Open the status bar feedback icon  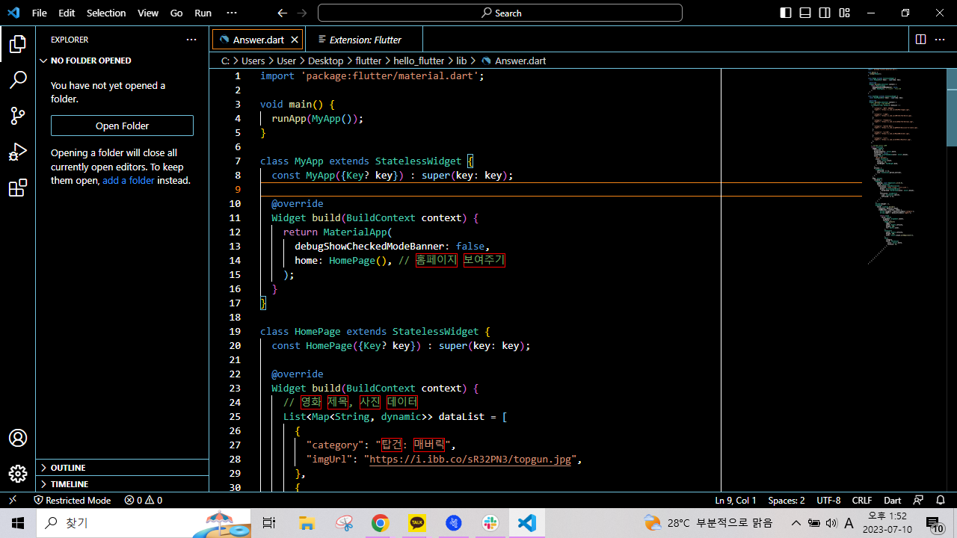[919, 500]
